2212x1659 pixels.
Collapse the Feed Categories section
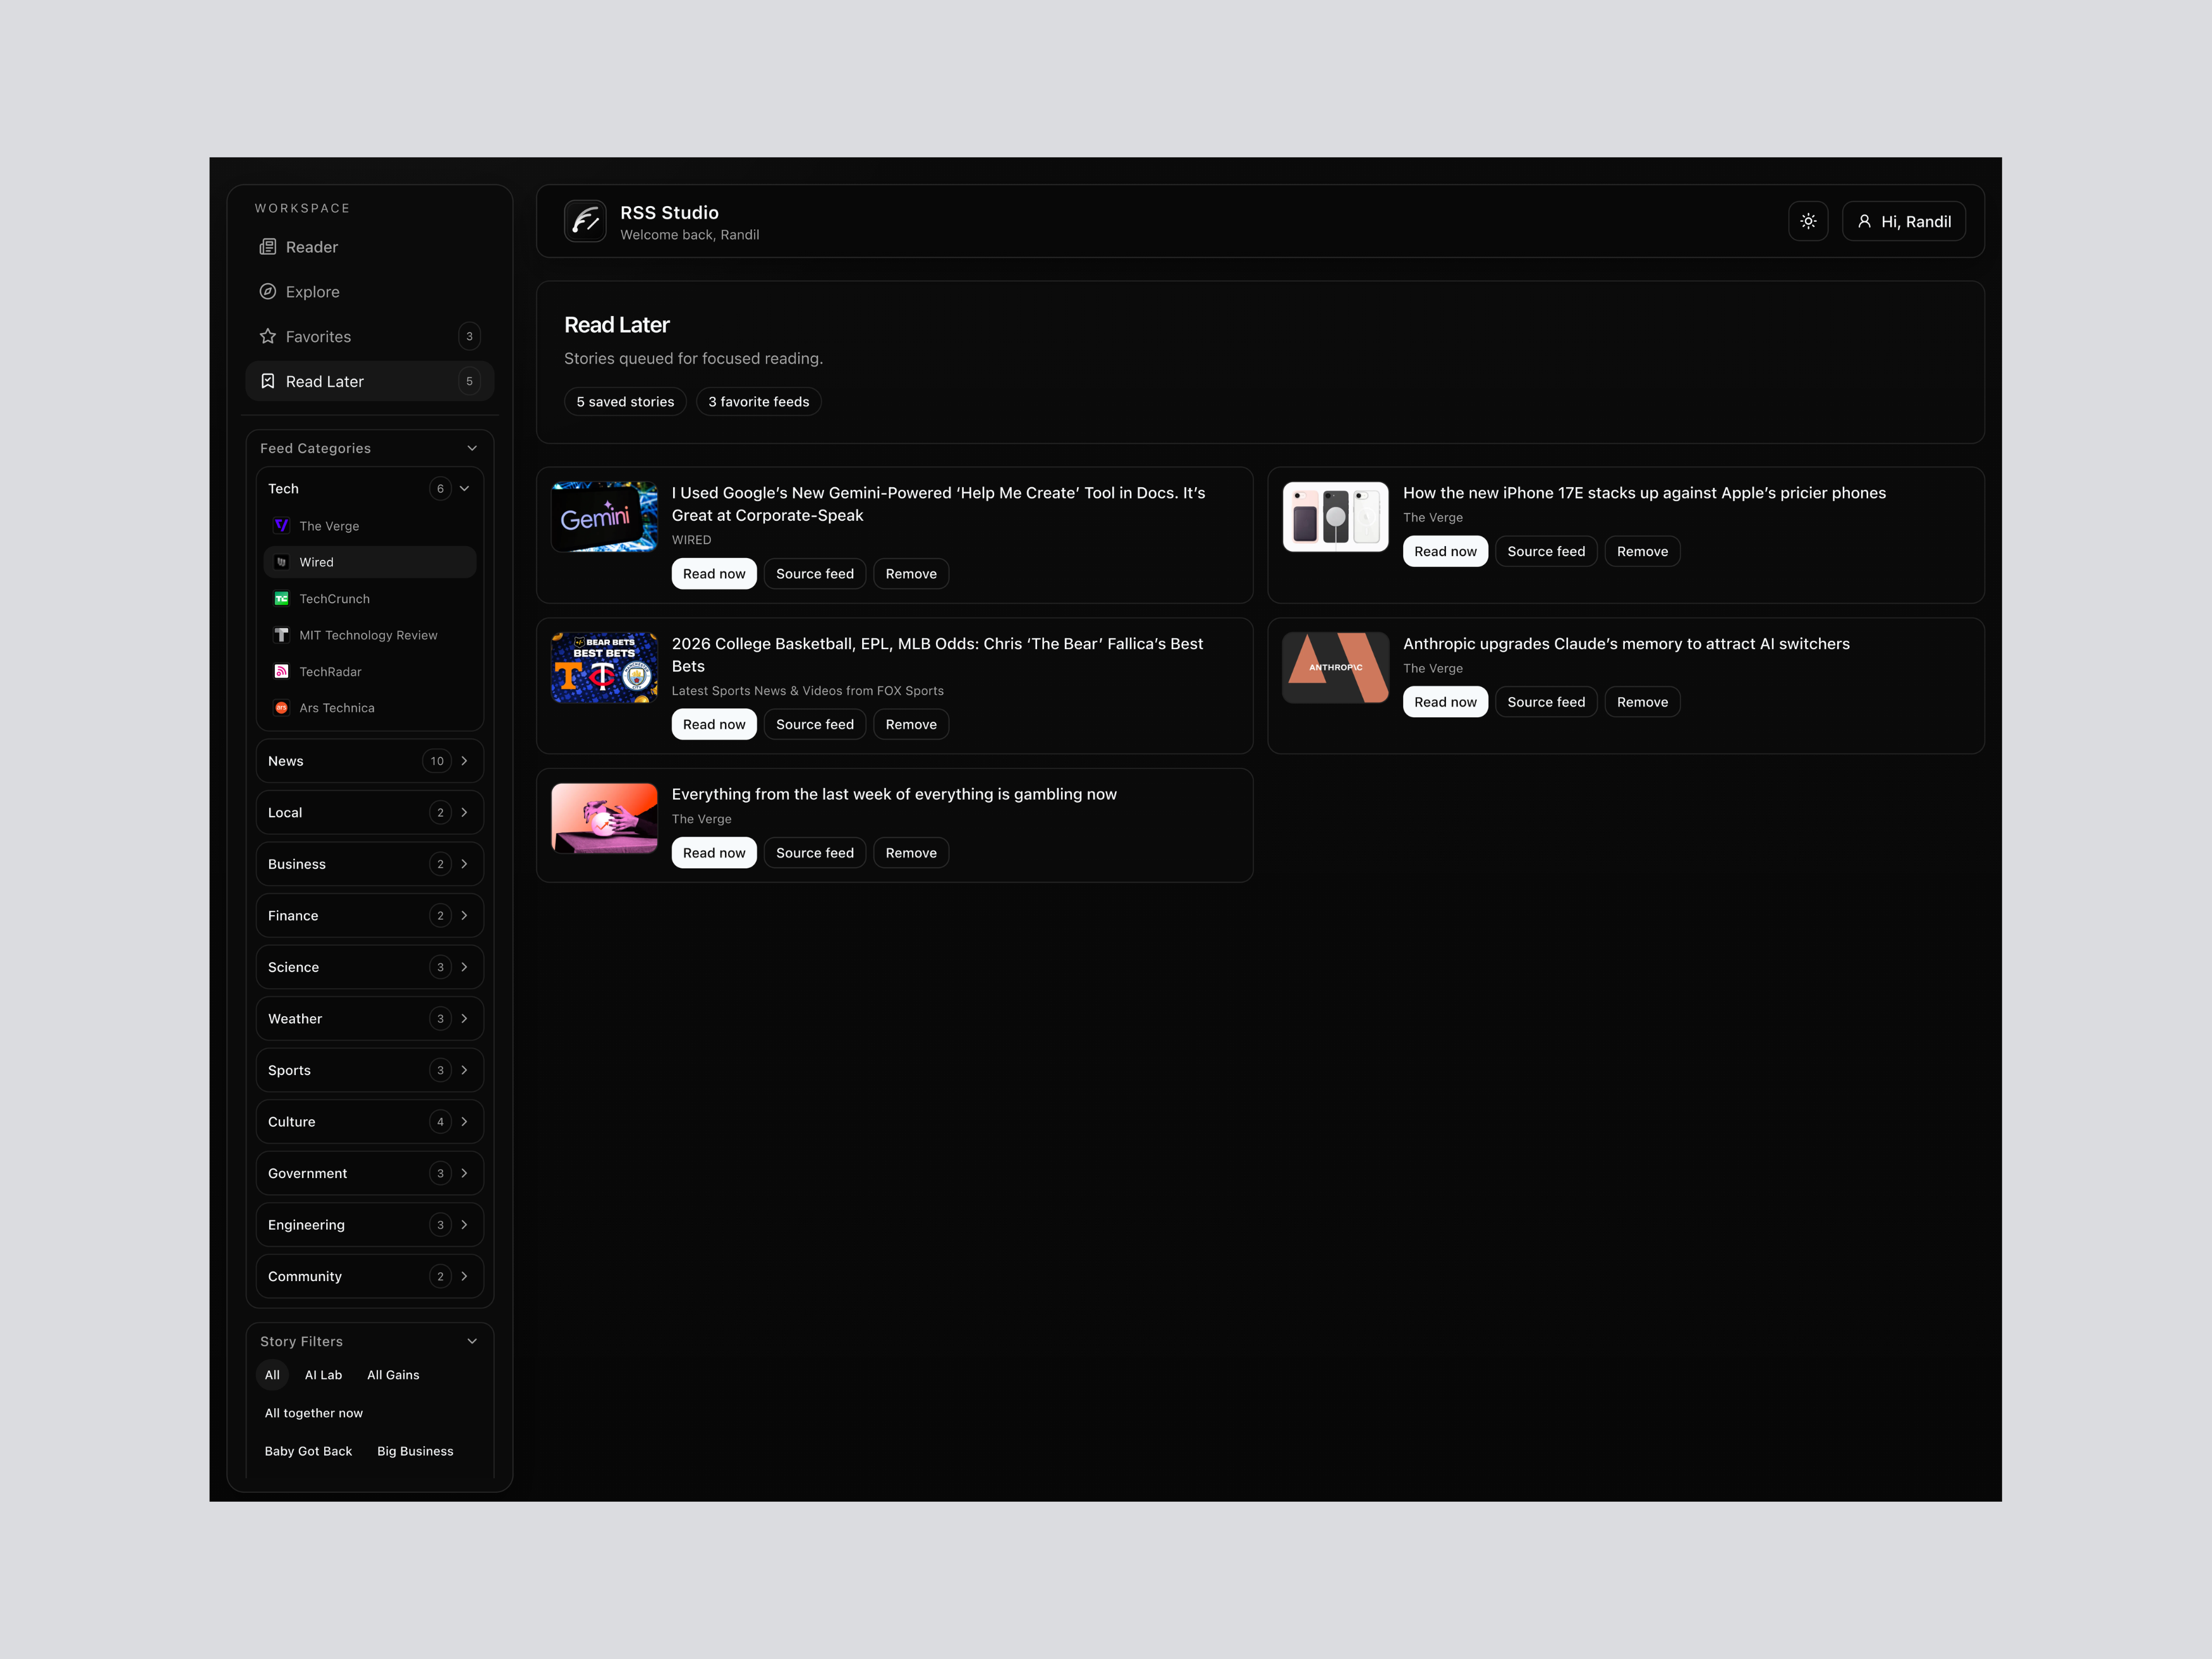pos(472,448)
